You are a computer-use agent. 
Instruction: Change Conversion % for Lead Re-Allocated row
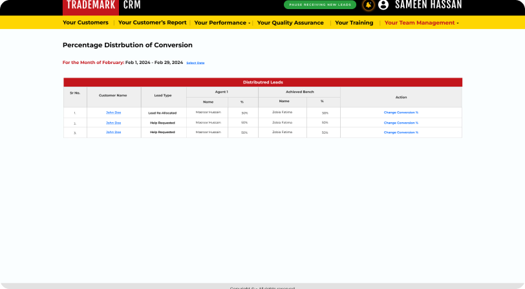point(401,112)
